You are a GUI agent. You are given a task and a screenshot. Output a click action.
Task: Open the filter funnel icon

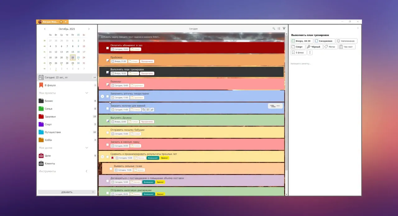(284, 29)
